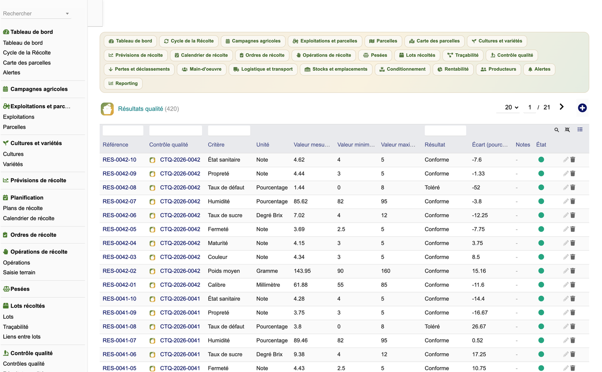Delete row RES-0042-03 with trash icon

click(573, 257)
